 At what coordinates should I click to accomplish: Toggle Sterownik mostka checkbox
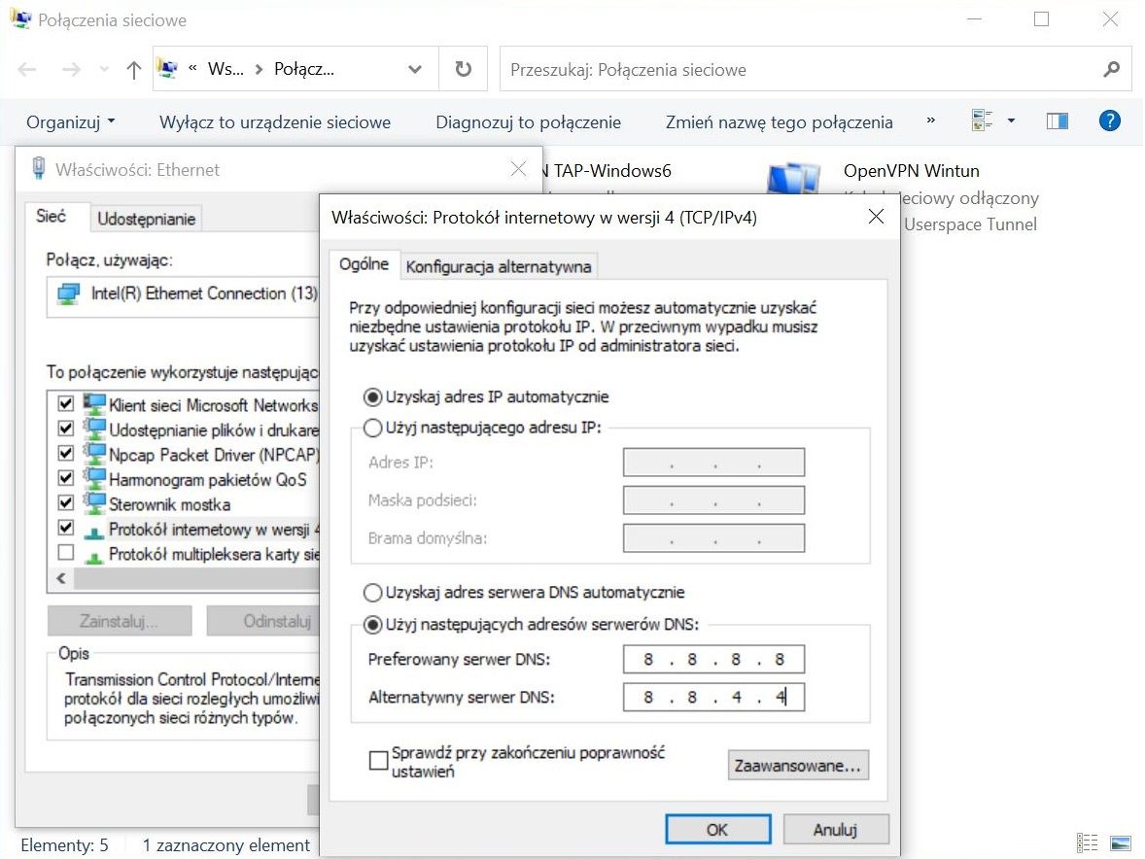(x=66, y=502)
